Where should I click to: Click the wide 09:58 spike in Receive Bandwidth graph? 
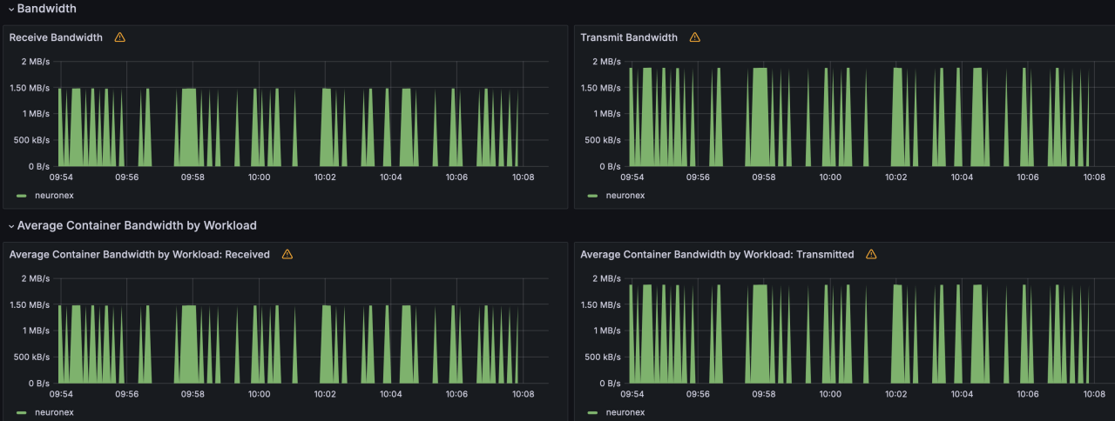188,130
